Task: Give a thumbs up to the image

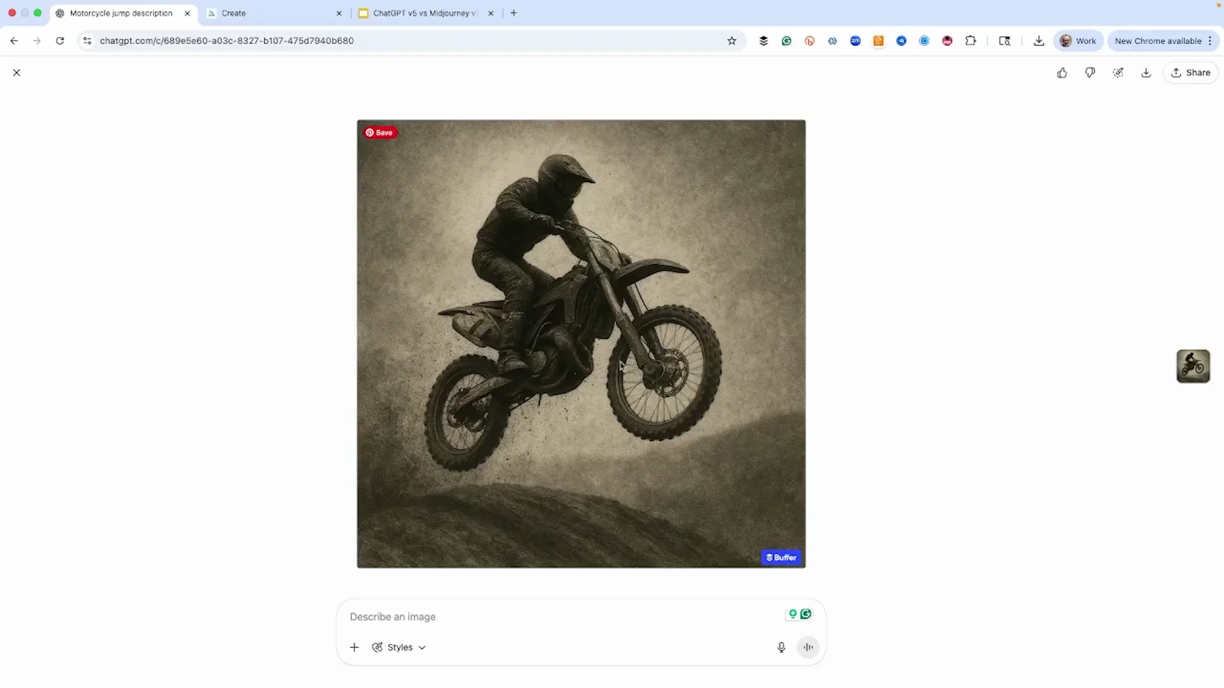Action: [x=1061, y=72]
